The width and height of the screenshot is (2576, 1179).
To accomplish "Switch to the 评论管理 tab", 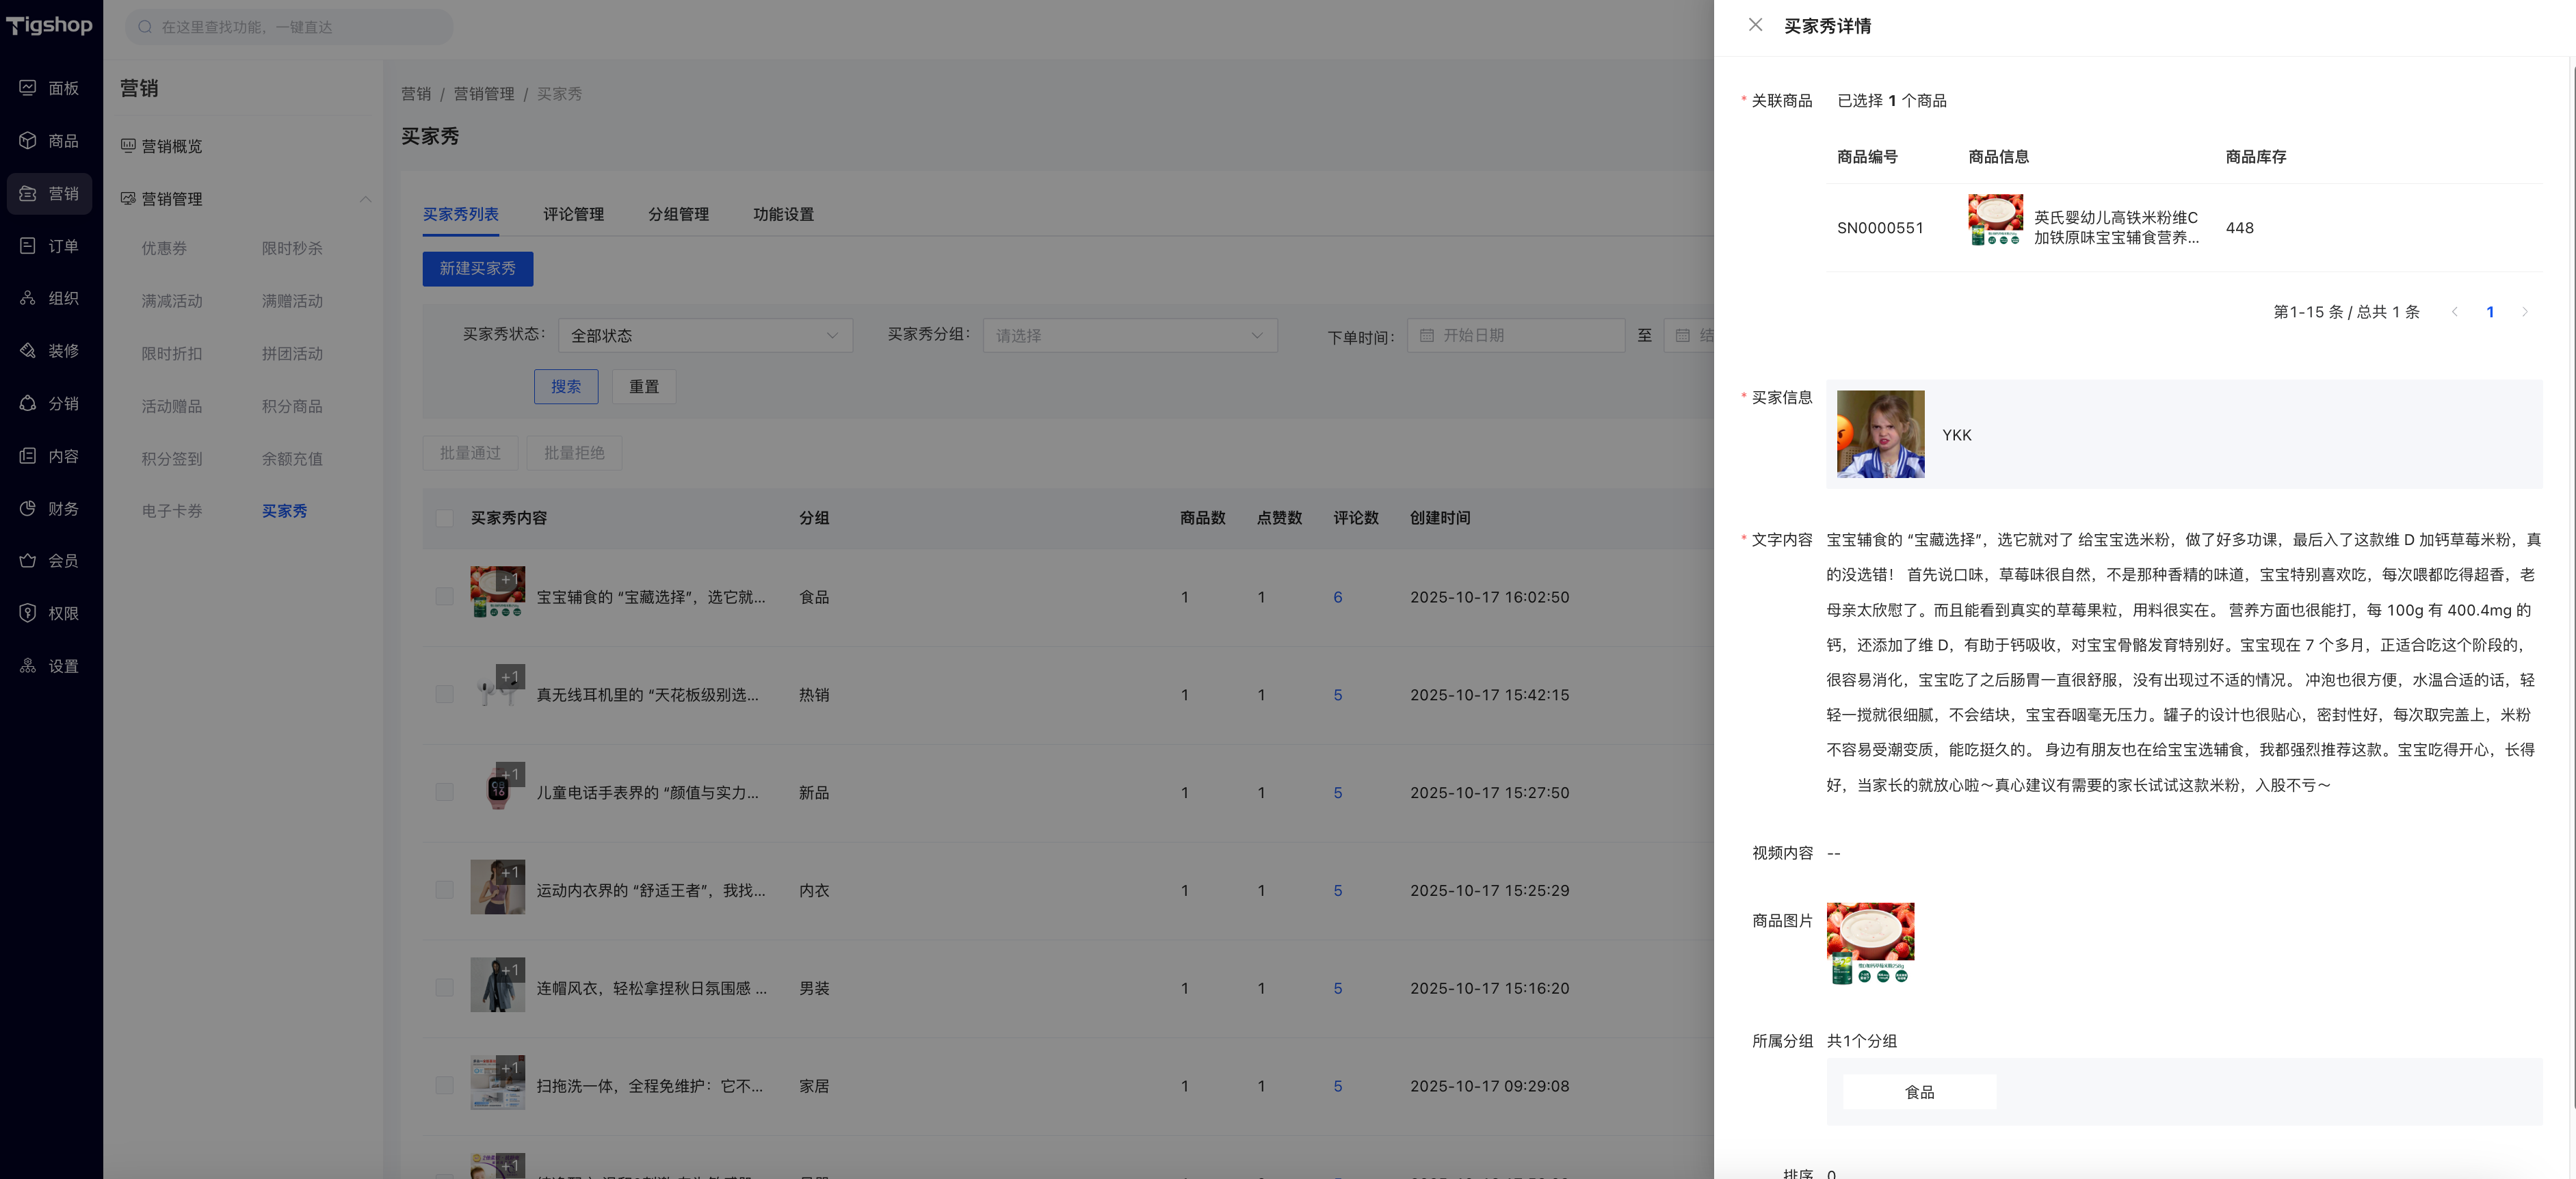I will 573,214.
